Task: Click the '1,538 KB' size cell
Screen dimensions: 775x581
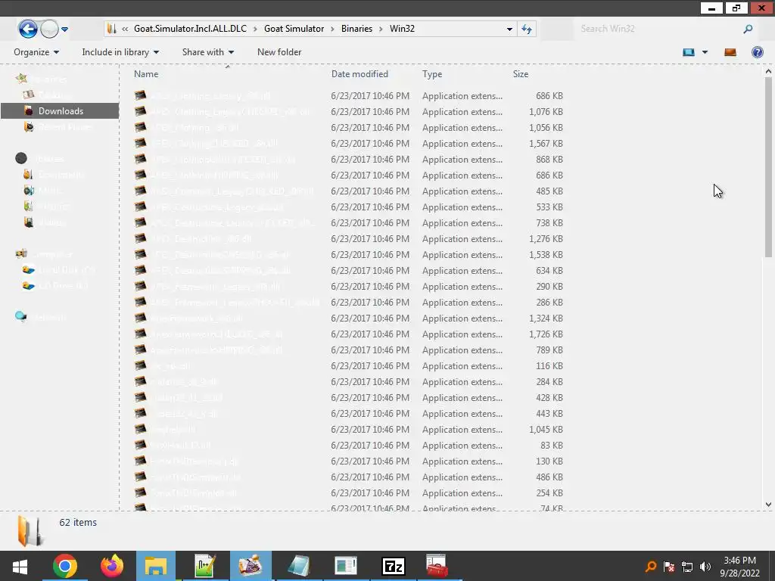Action: [x=546, y=254]
